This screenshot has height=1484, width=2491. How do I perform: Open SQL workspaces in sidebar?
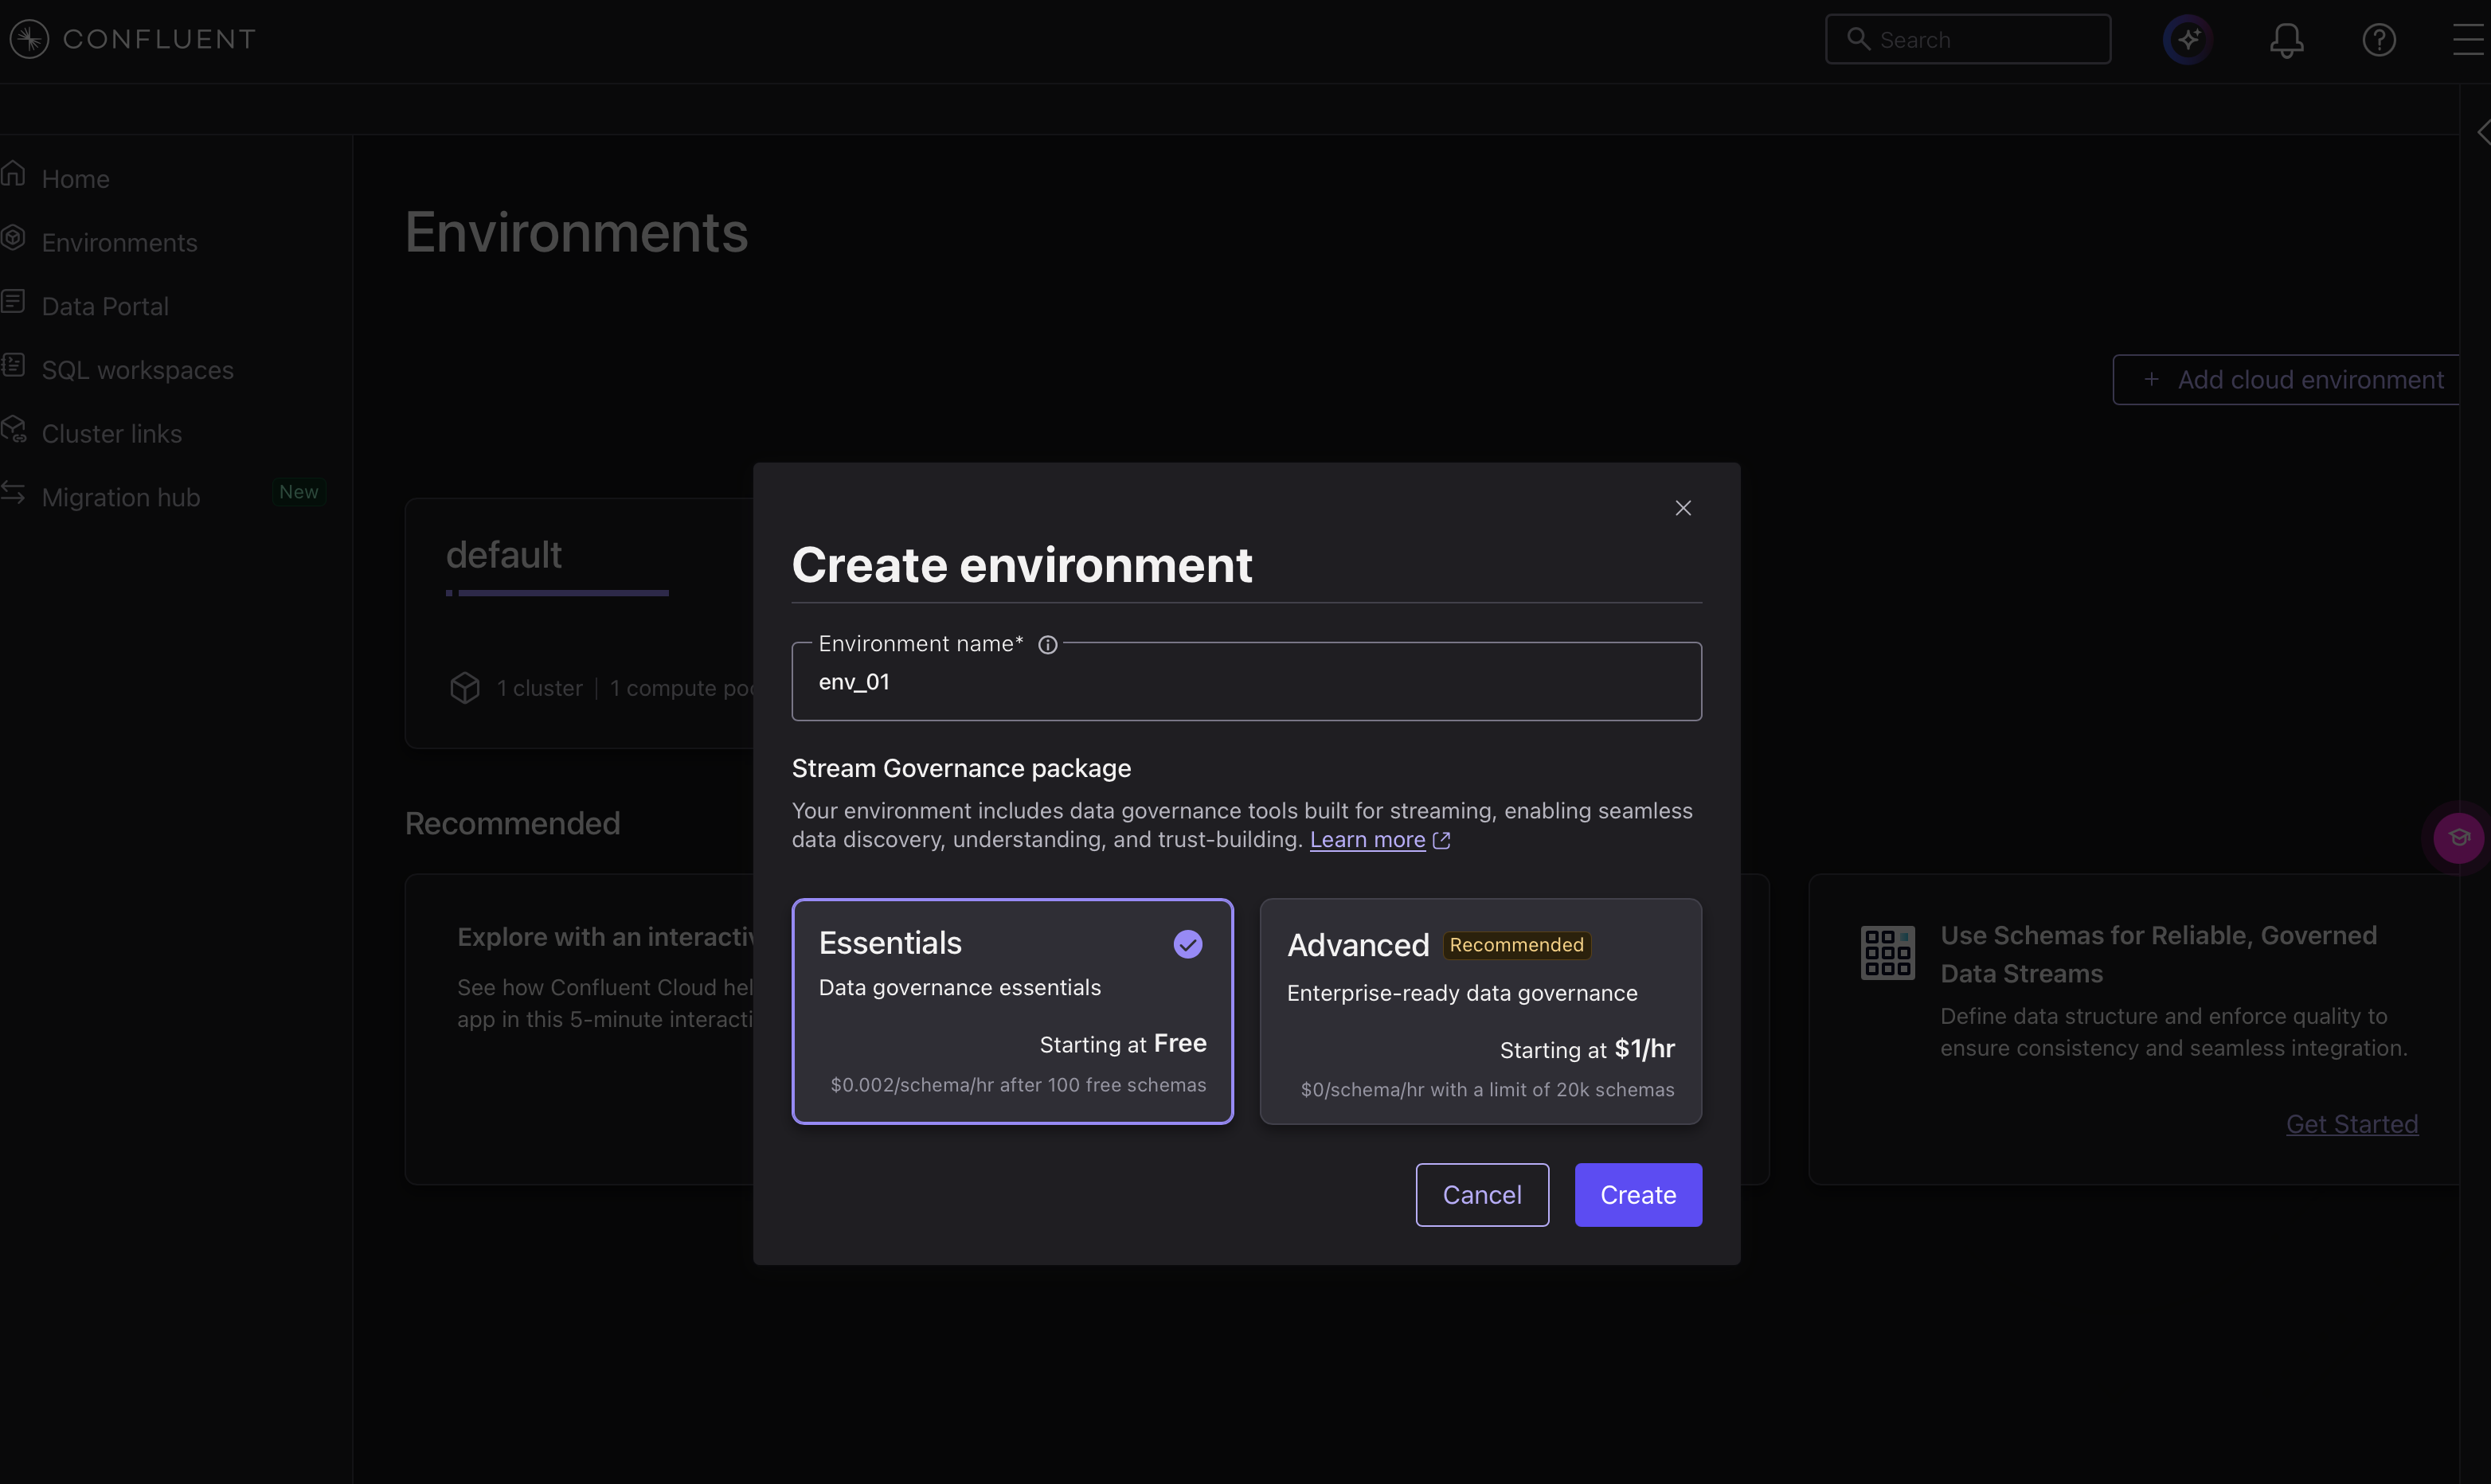137,370
